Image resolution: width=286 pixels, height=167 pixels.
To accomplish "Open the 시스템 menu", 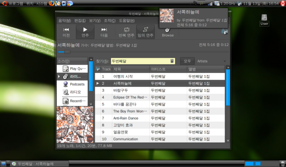I will [x=42, y=3].
